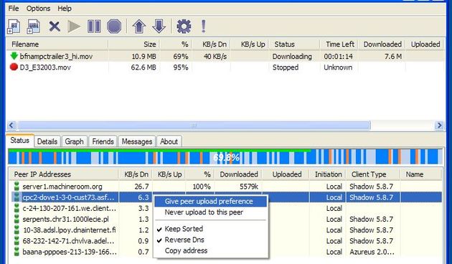Image resolution: width=452 pixels, height=264 pixels.
Task: Click the Stopped status of D3_E32003.mov
Action: (286, 67)
